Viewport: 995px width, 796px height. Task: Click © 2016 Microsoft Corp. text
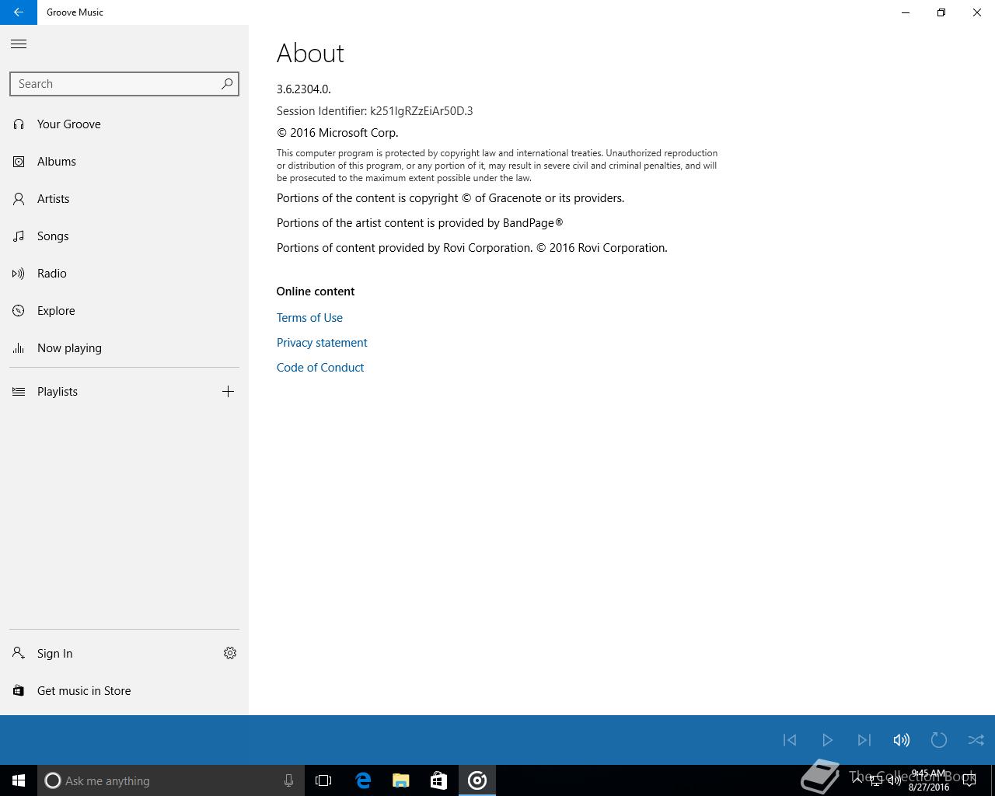tap(337, 133)
